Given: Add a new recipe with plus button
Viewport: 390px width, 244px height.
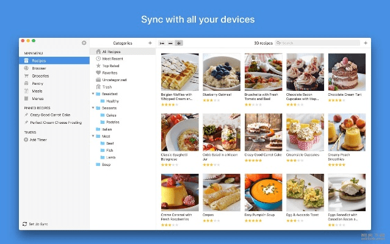Looking at the screenshot, I should [x=366, y=43].
